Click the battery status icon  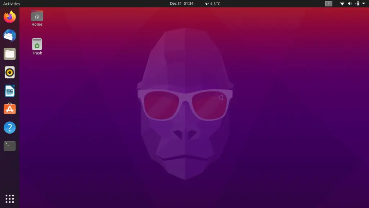(x=357, y=4)
